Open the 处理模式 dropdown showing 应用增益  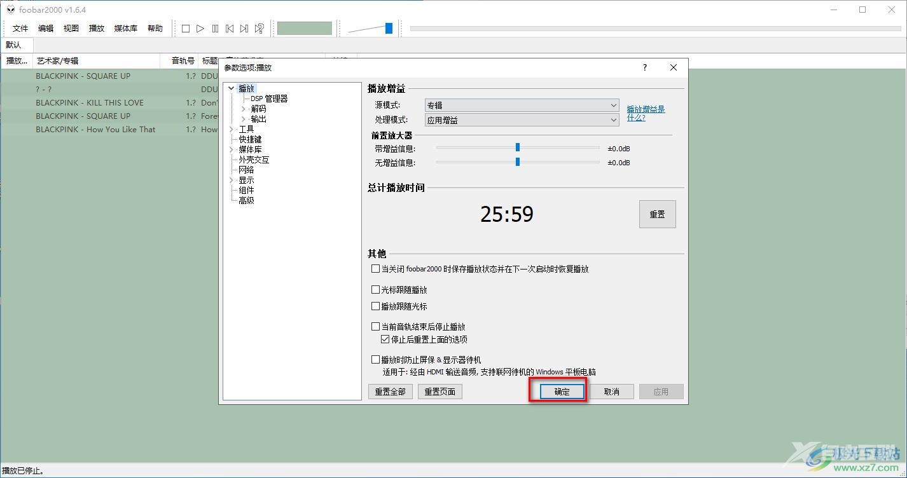pyautogui.click(x=522, y=119)
